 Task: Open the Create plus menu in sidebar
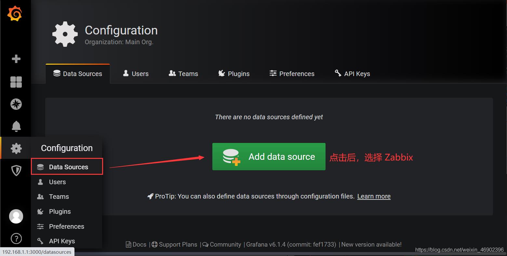click(16, 59)
